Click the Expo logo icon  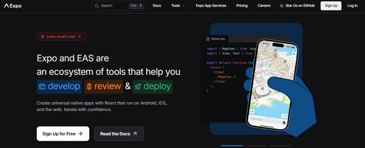coord(6,6)
